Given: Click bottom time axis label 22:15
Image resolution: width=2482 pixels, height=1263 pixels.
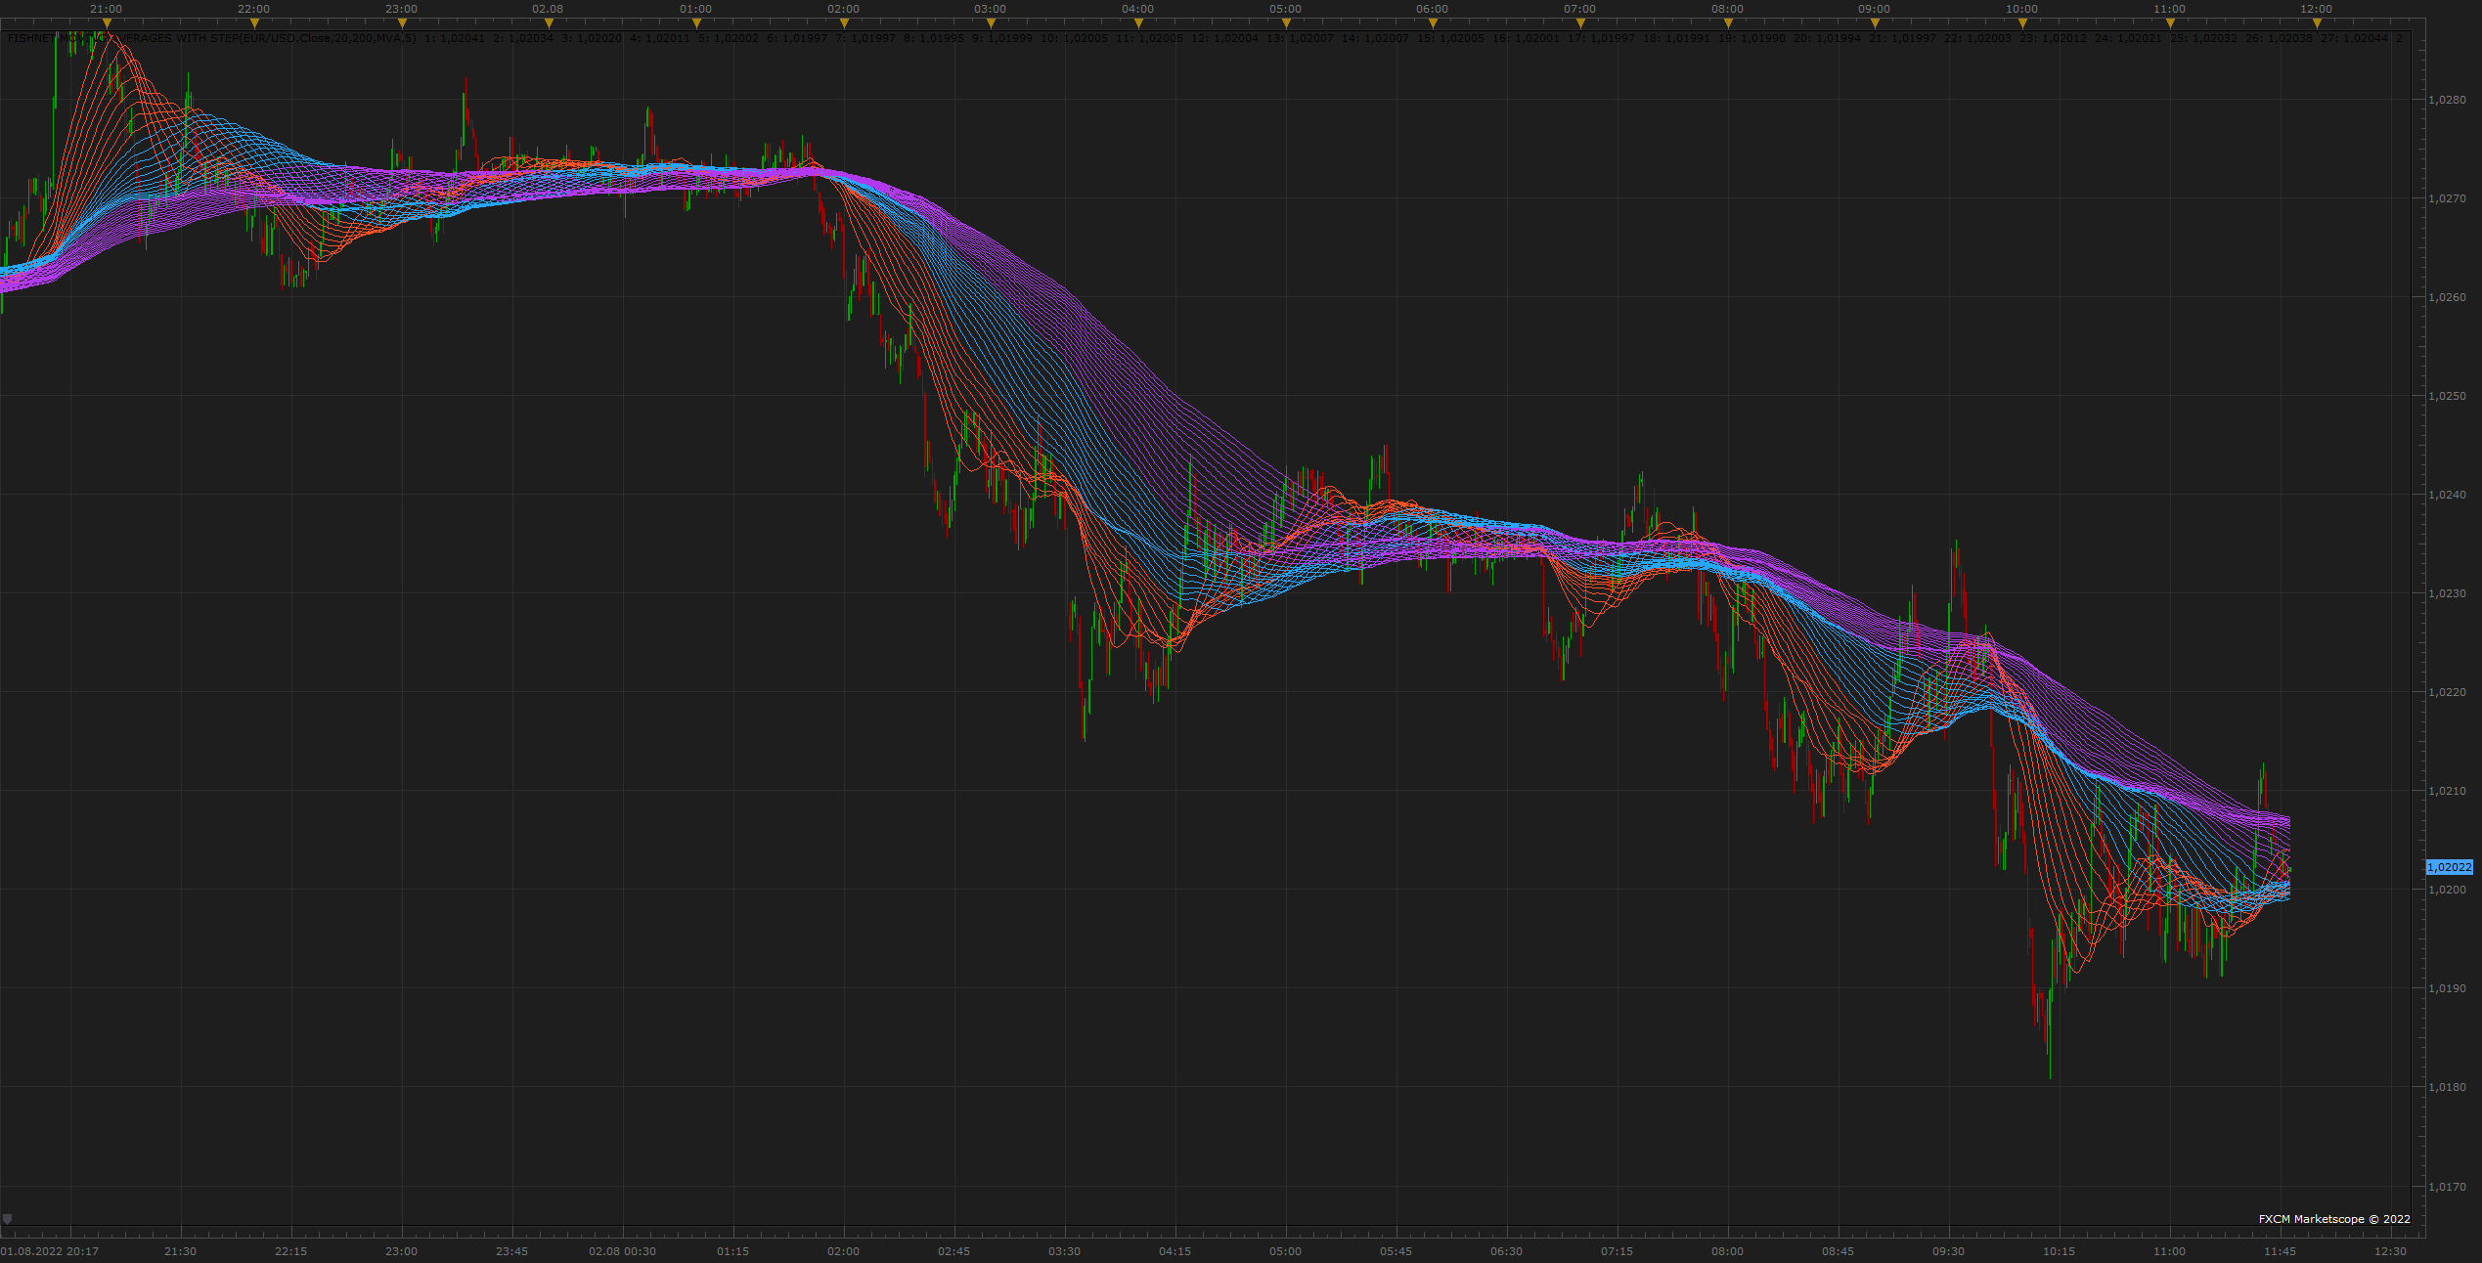Looking at the screenshot, I should click(x=290, y=1251).
